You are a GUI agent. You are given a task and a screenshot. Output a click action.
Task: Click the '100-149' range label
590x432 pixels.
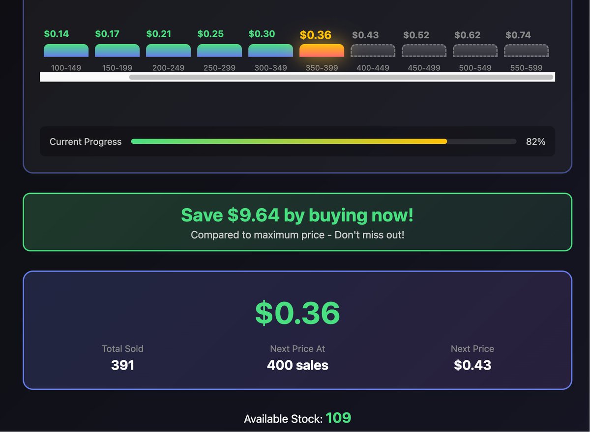pyautogui.click(x=66, y=68)
